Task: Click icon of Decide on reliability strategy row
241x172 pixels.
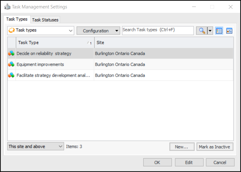Action: [11, 53]
